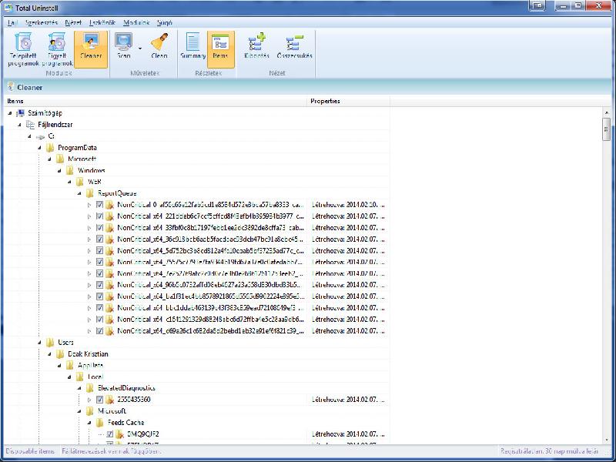The height and width of the screenshot is (462, 616).
Task: Click the Kibontás expand-all icon
Action: pyautogui.click(x=257, y=42)
